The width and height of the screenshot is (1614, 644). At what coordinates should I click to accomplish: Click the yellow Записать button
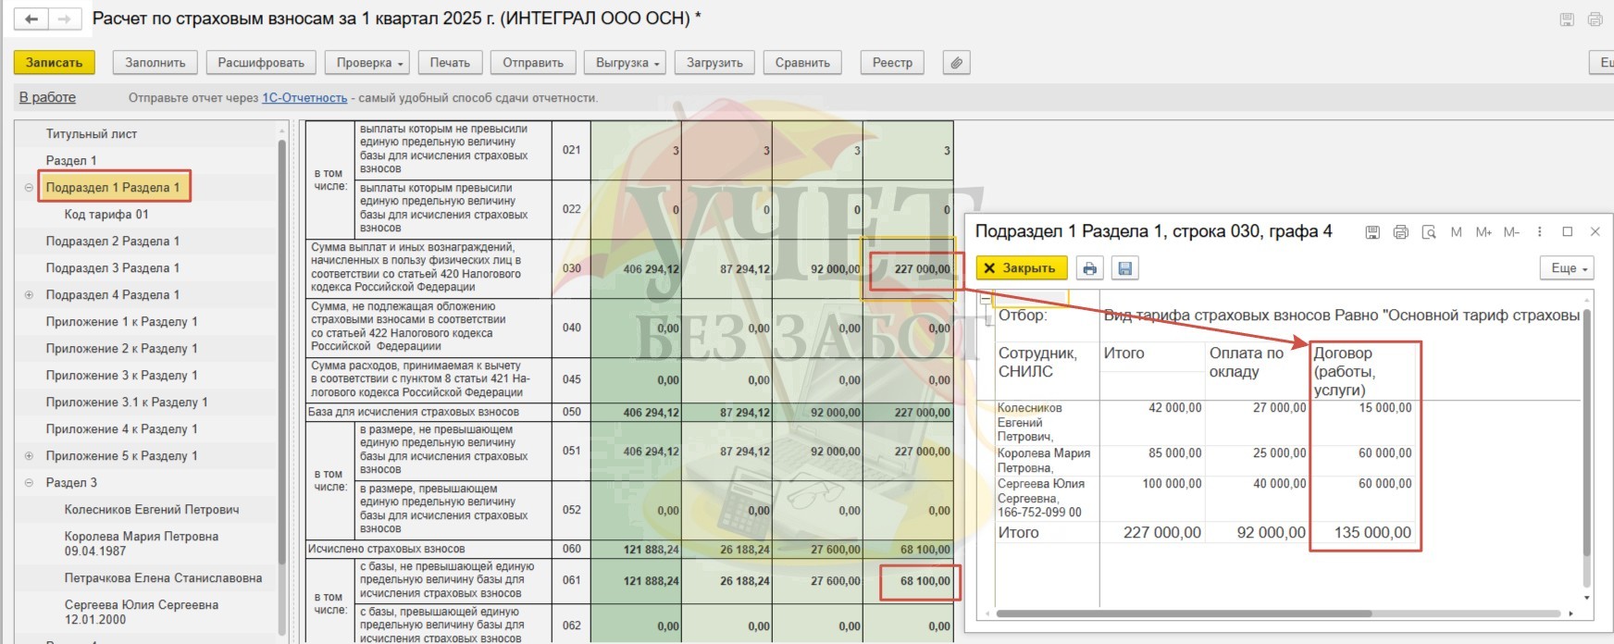click(x=54, y=63)
